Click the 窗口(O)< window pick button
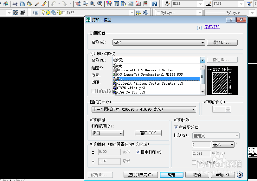The height and width of the screenshot is (181, 257). tap(148, 133)
